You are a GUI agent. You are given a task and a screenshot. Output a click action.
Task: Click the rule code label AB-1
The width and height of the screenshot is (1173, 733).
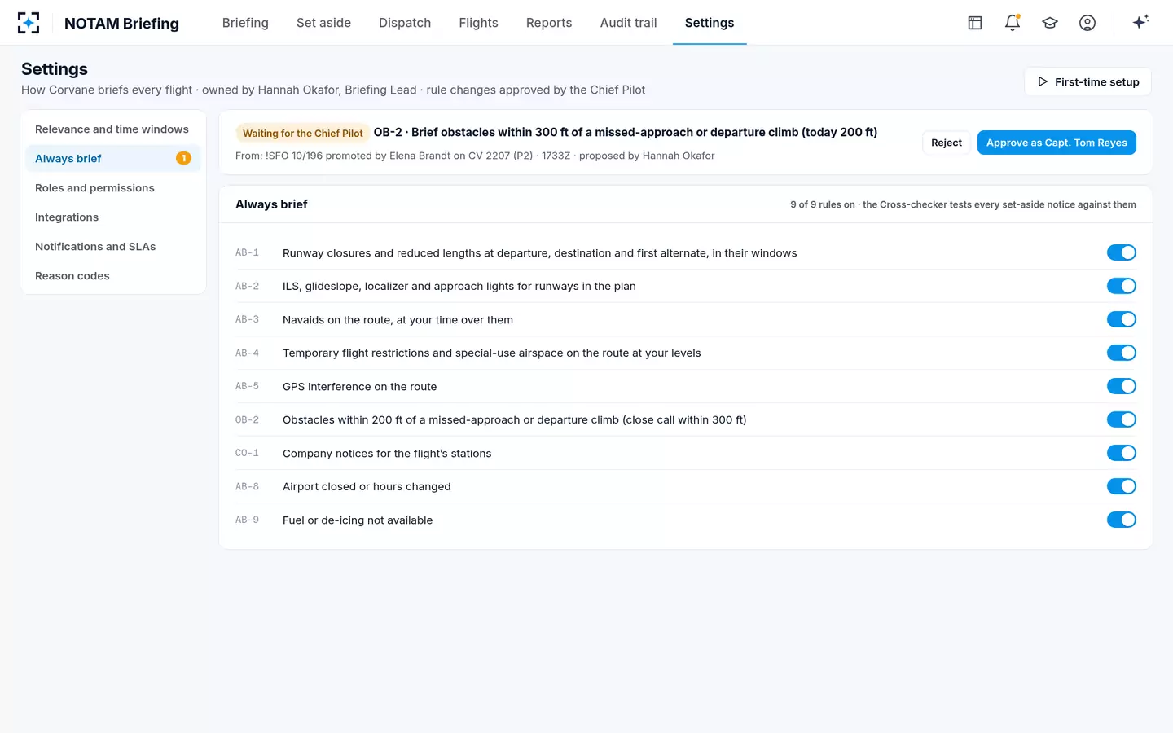point(247,252)
